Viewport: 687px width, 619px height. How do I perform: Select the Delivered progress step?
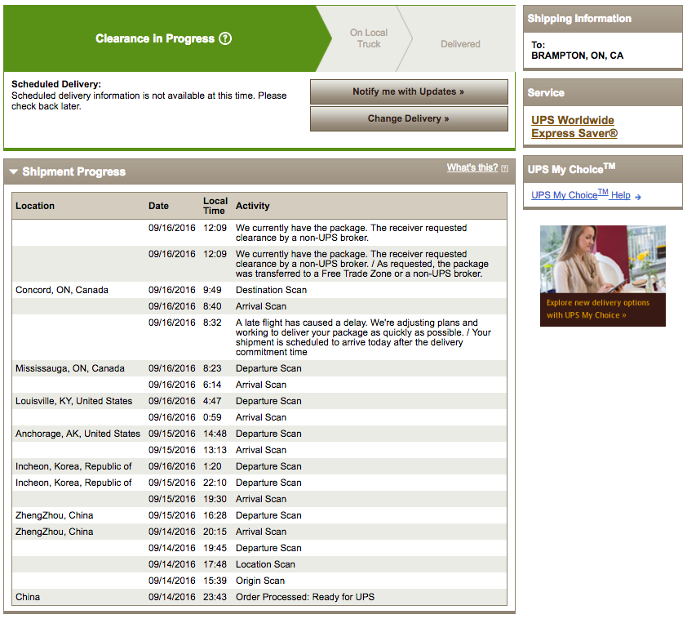pyautogui.click(x=460, y=44)
